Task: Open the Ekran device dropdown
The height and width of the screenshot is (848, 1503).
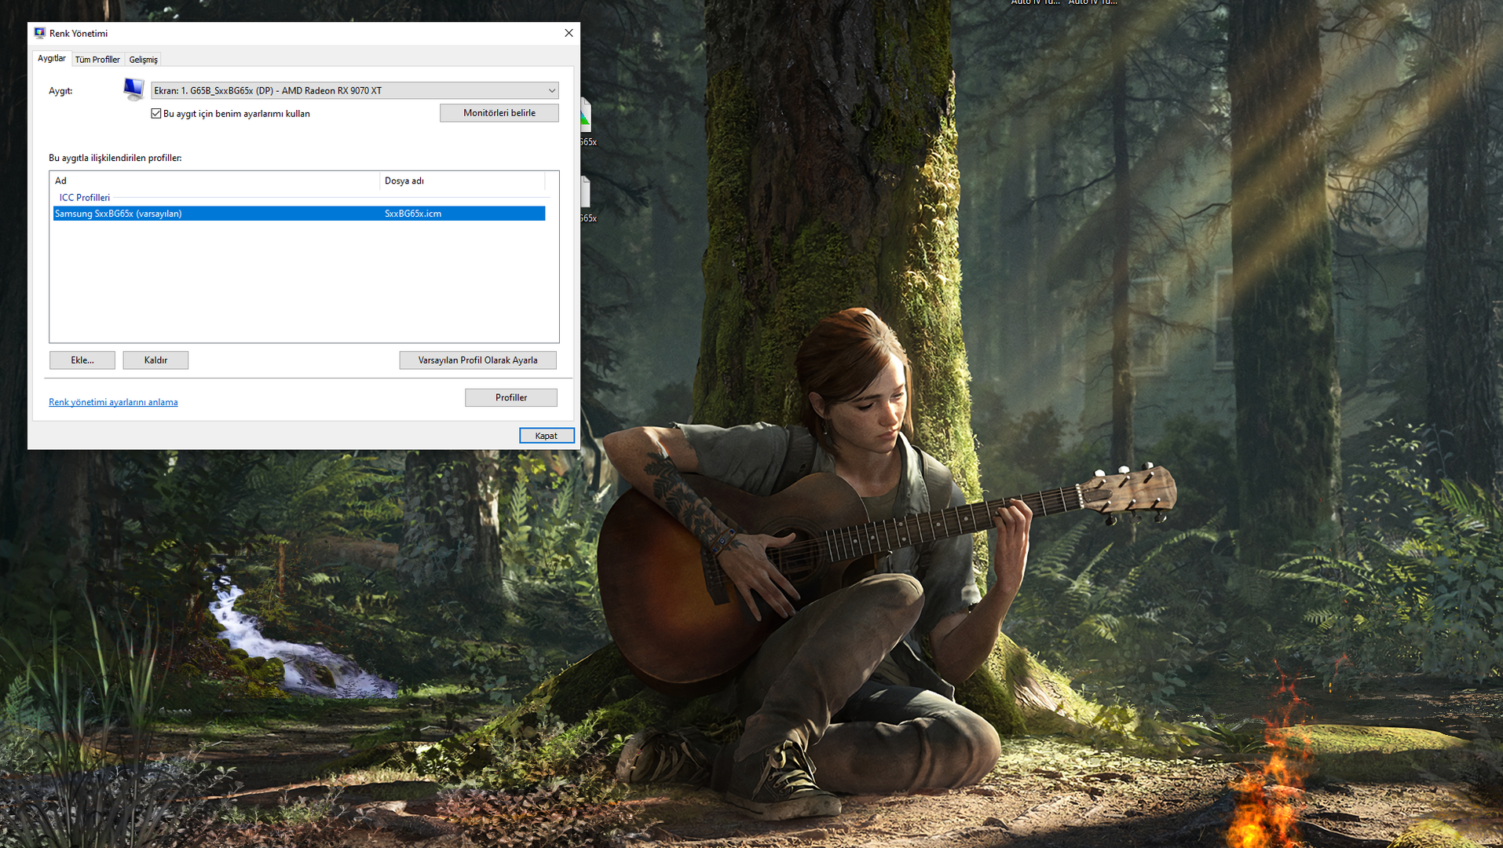Action: coord(355,90)
